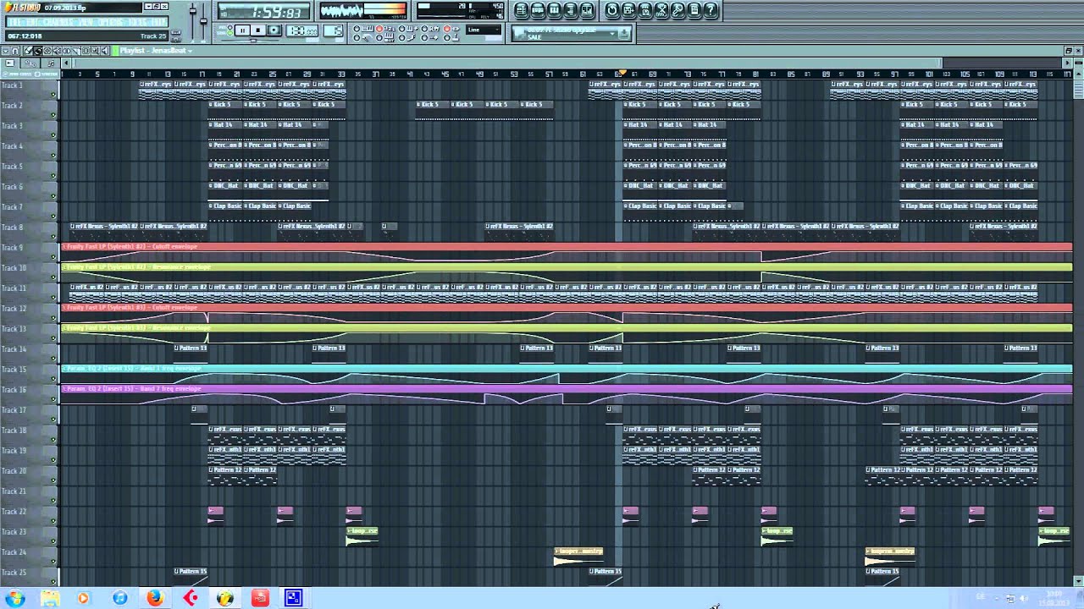Open the FILE menu
The image size is (1084, 609).
coord(15,22)
